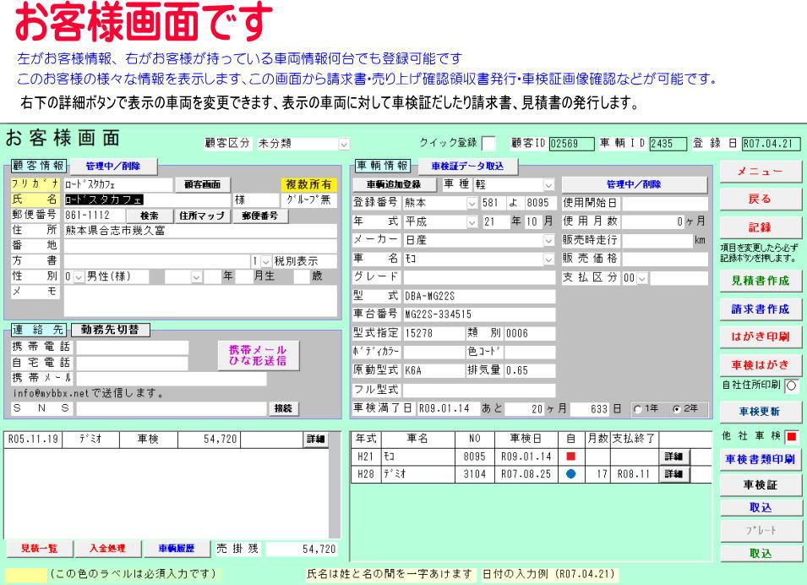
Task: Select the 1年 inspection period radio
Action: coord(638,409)
